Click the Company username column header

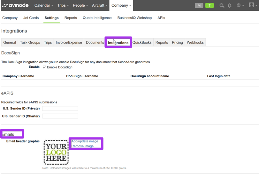[x=18, y=76]
